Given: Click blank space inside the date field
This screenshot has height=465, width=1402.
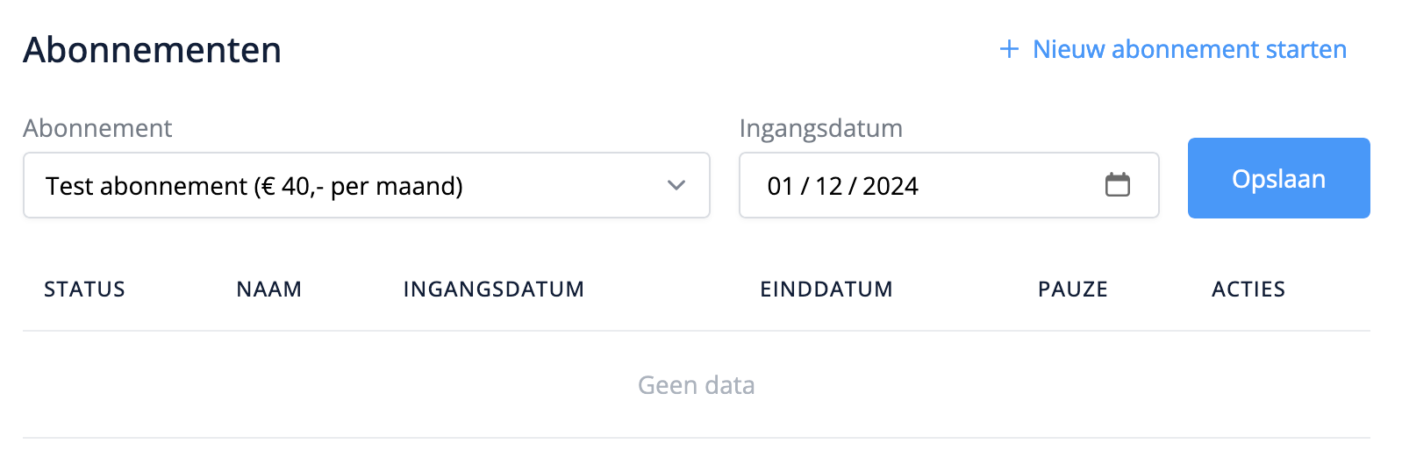Looking at the screenshot, I should click(x=1009, y=186).
